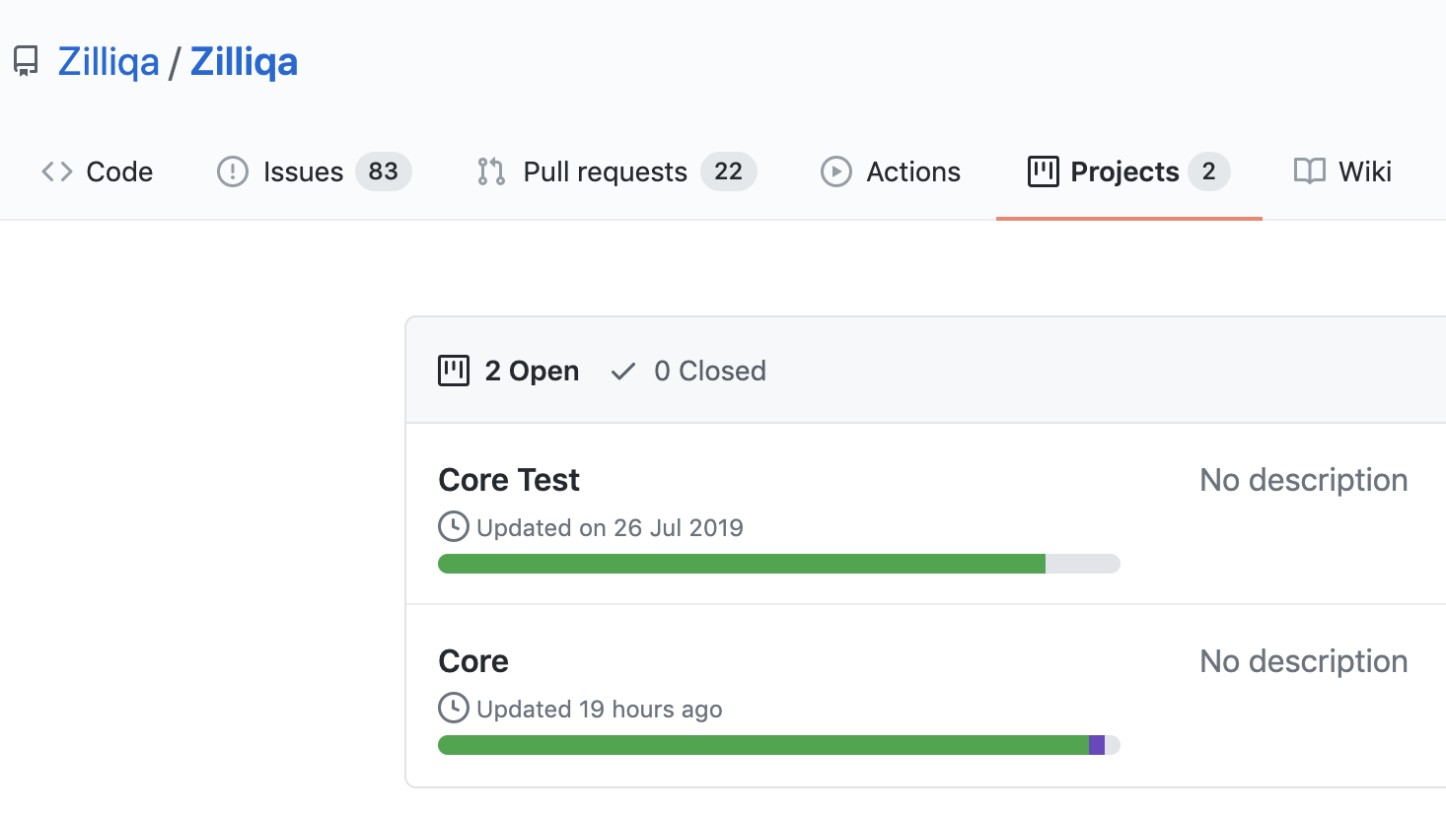Show the 2 Open projects

click(509, 371)
